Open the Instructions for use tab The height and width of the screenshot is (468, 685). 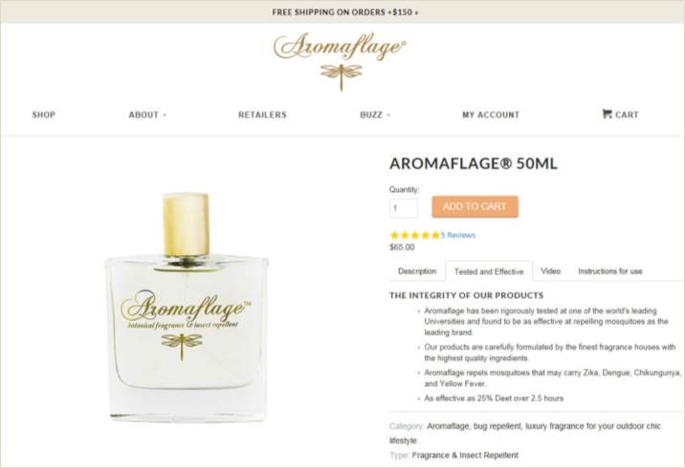click(609, 271)
